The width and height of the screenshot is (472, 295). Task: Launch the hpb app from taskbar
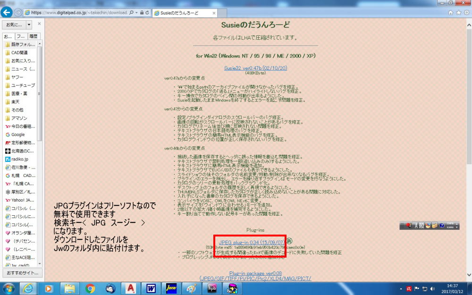pos(212,288)
